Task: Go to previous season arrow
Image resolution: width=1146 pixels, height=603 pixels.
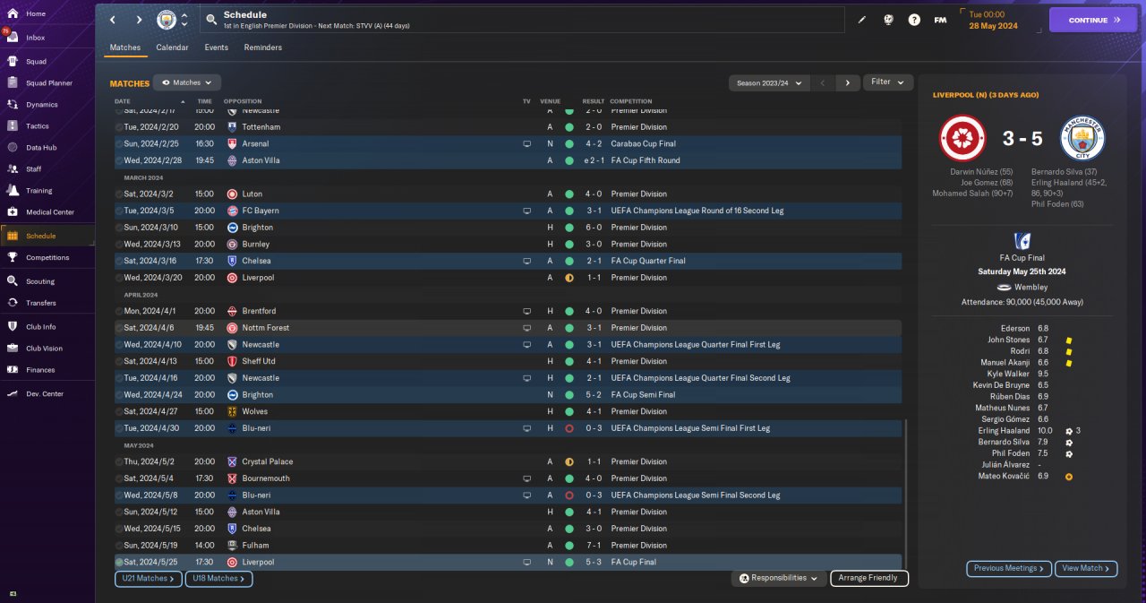Action: point(823,82)
